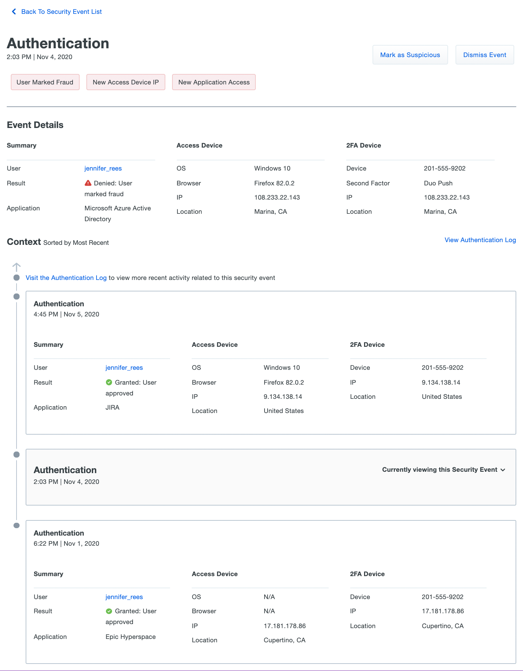Click the up arrow atop the timeline
Image resolution: width=523 pixels, height=671 pixels.
pyautogui.click(x=17, y=267)
